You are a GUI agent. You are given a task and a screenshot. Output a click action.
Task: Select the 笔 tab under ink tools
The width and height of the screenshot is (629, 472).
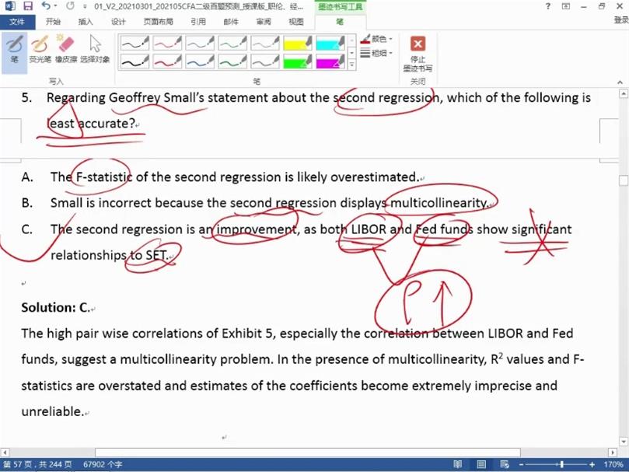click(341, 22)
